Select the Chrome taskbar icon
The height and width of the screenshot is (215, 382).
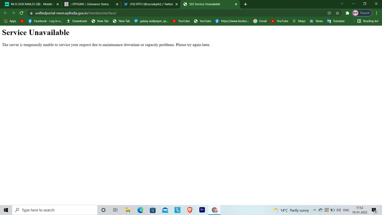point(215,210)
